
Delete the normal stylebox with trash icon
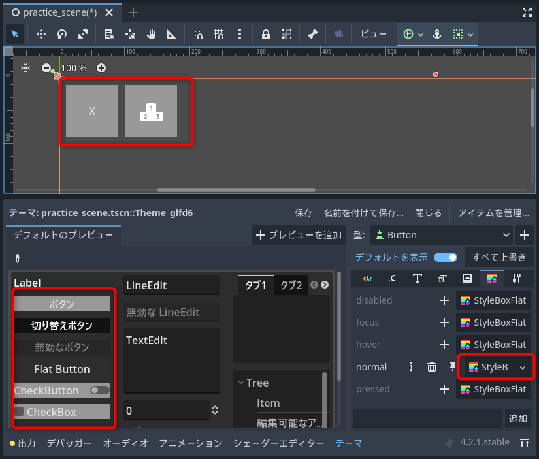(432, 368)
